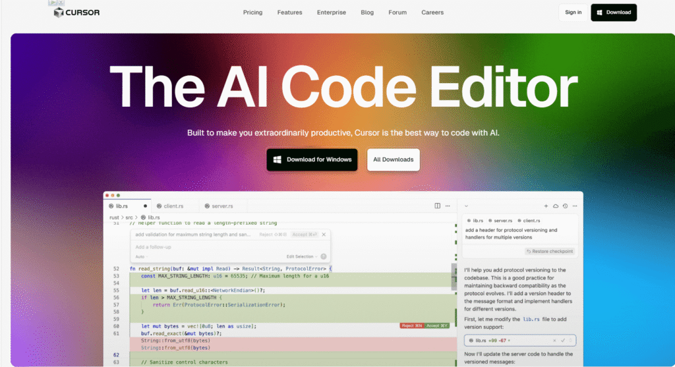Click Download for Windows button
The height and width of the screenshot is (367, 675).
coord(312,159)
